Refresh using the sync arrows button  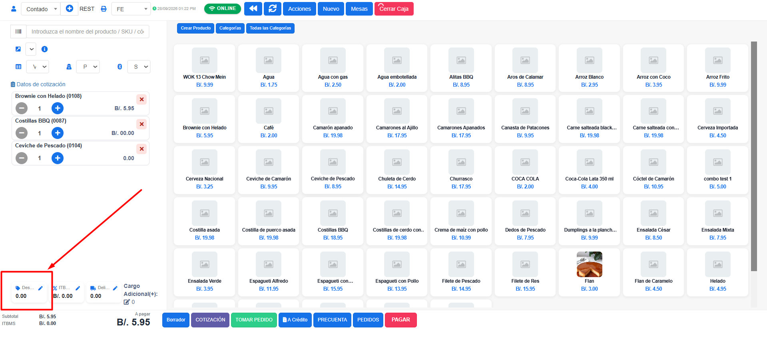click(273, 9)
